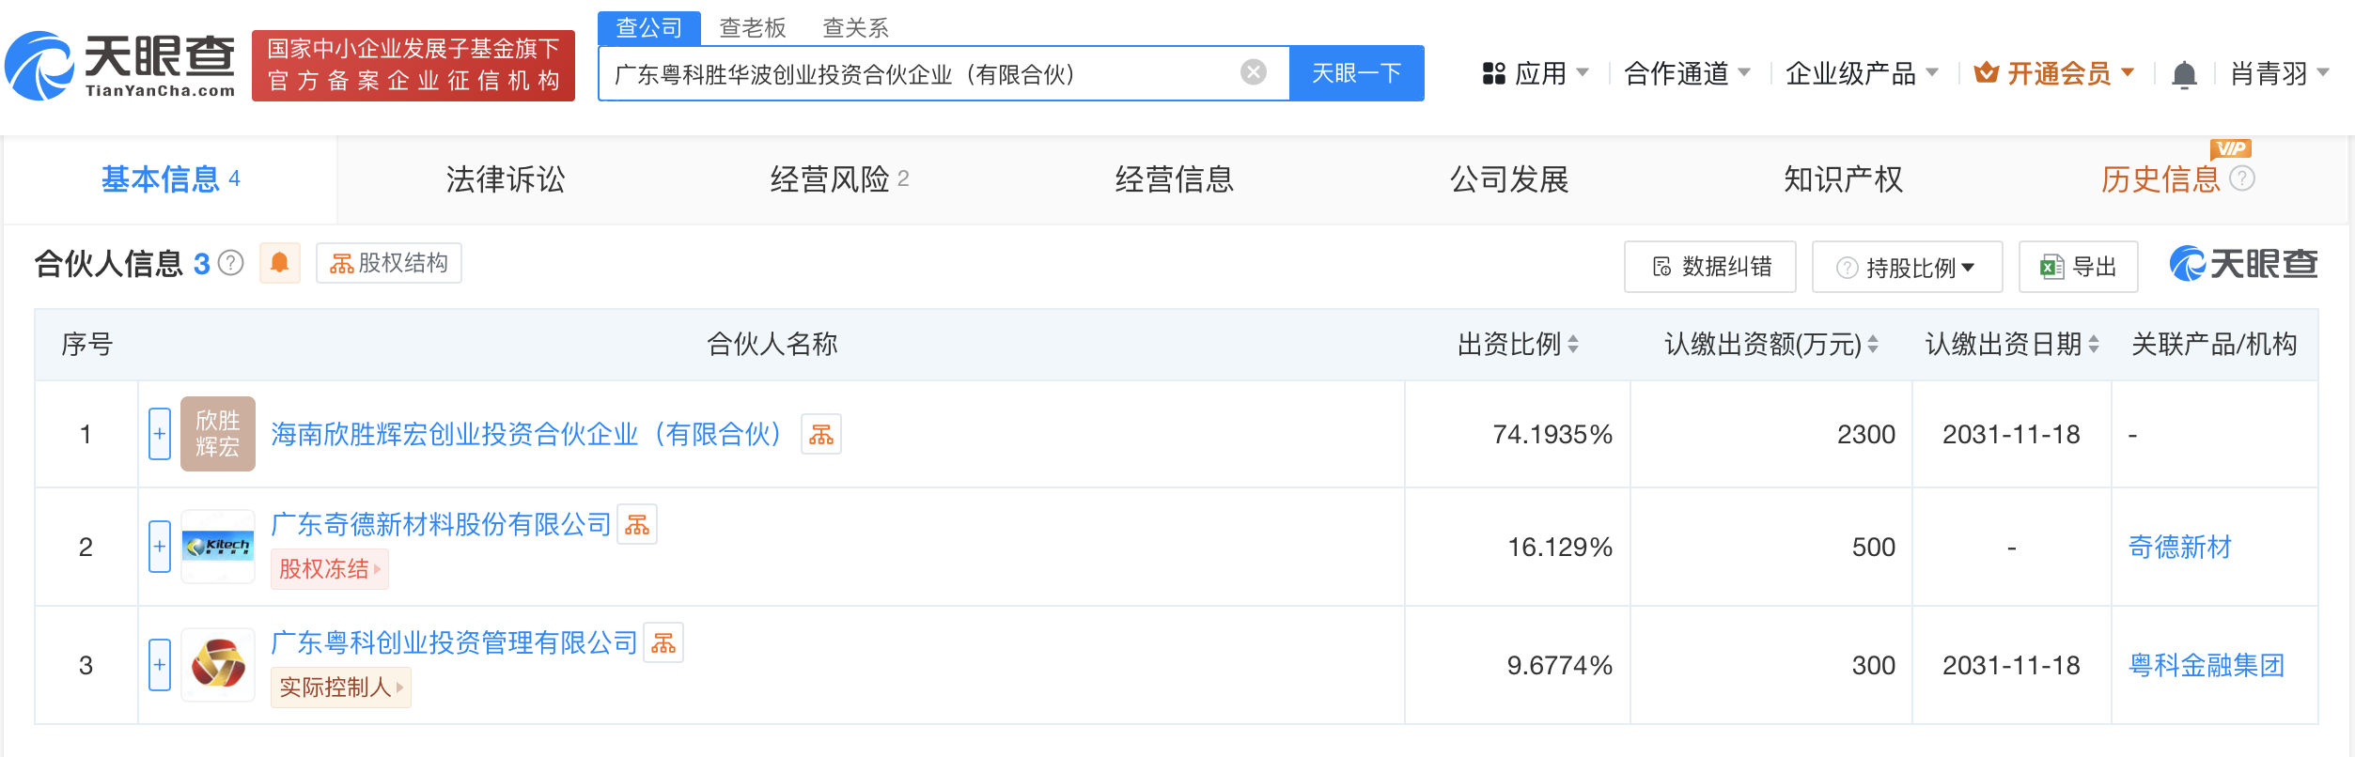Sort by 认缴出资额(万元) column arrows
Viewport: 2355px width, 757px height.
[1873, 345]
